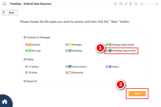Go back using the Back button

click(10, 13)
